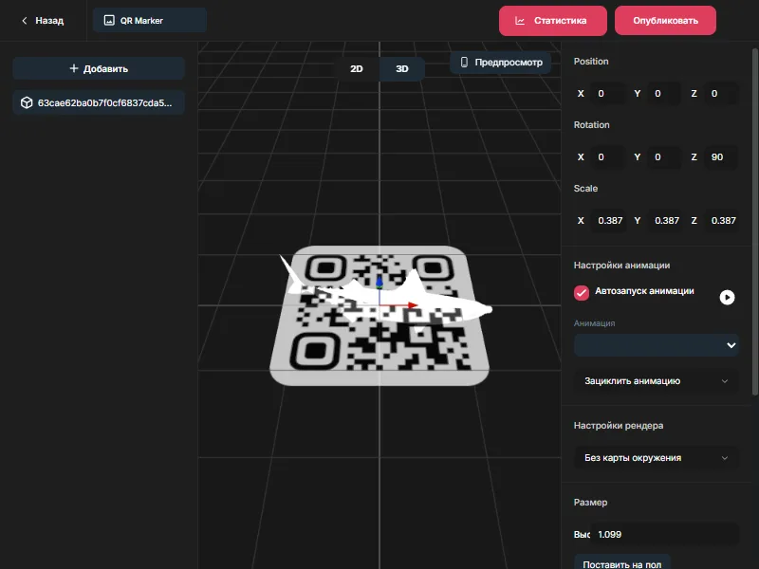Click the Настройки рендера heading
Screen dimensions: 759x569
pyautogui.click(x=619, y=425)
